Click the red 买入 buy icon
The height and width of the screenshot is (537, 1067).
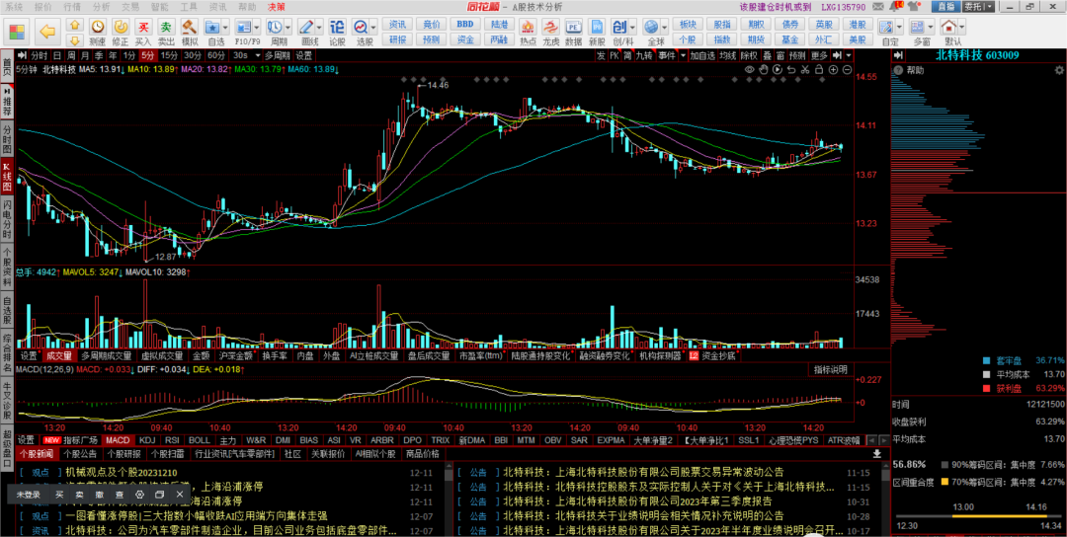click(x=143, y=28)
